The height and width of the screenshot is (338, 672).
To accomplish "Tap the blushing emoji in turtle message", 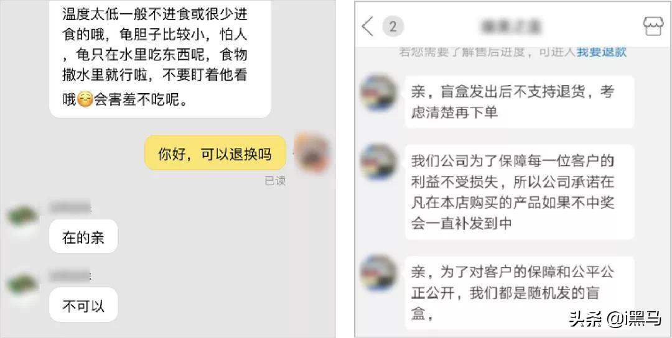I will pos(85,100).
